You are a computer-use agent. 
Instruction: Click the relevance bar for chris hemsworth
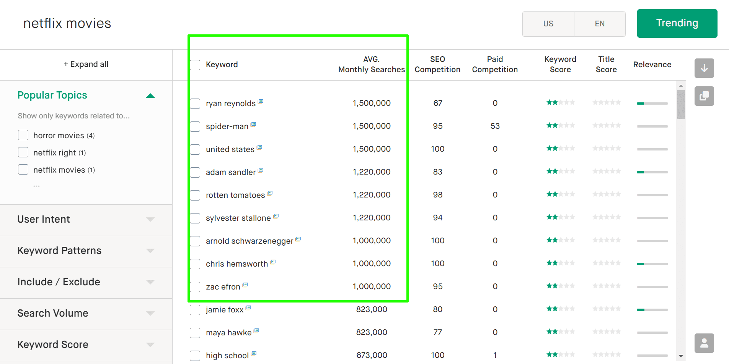click(652, 263)
